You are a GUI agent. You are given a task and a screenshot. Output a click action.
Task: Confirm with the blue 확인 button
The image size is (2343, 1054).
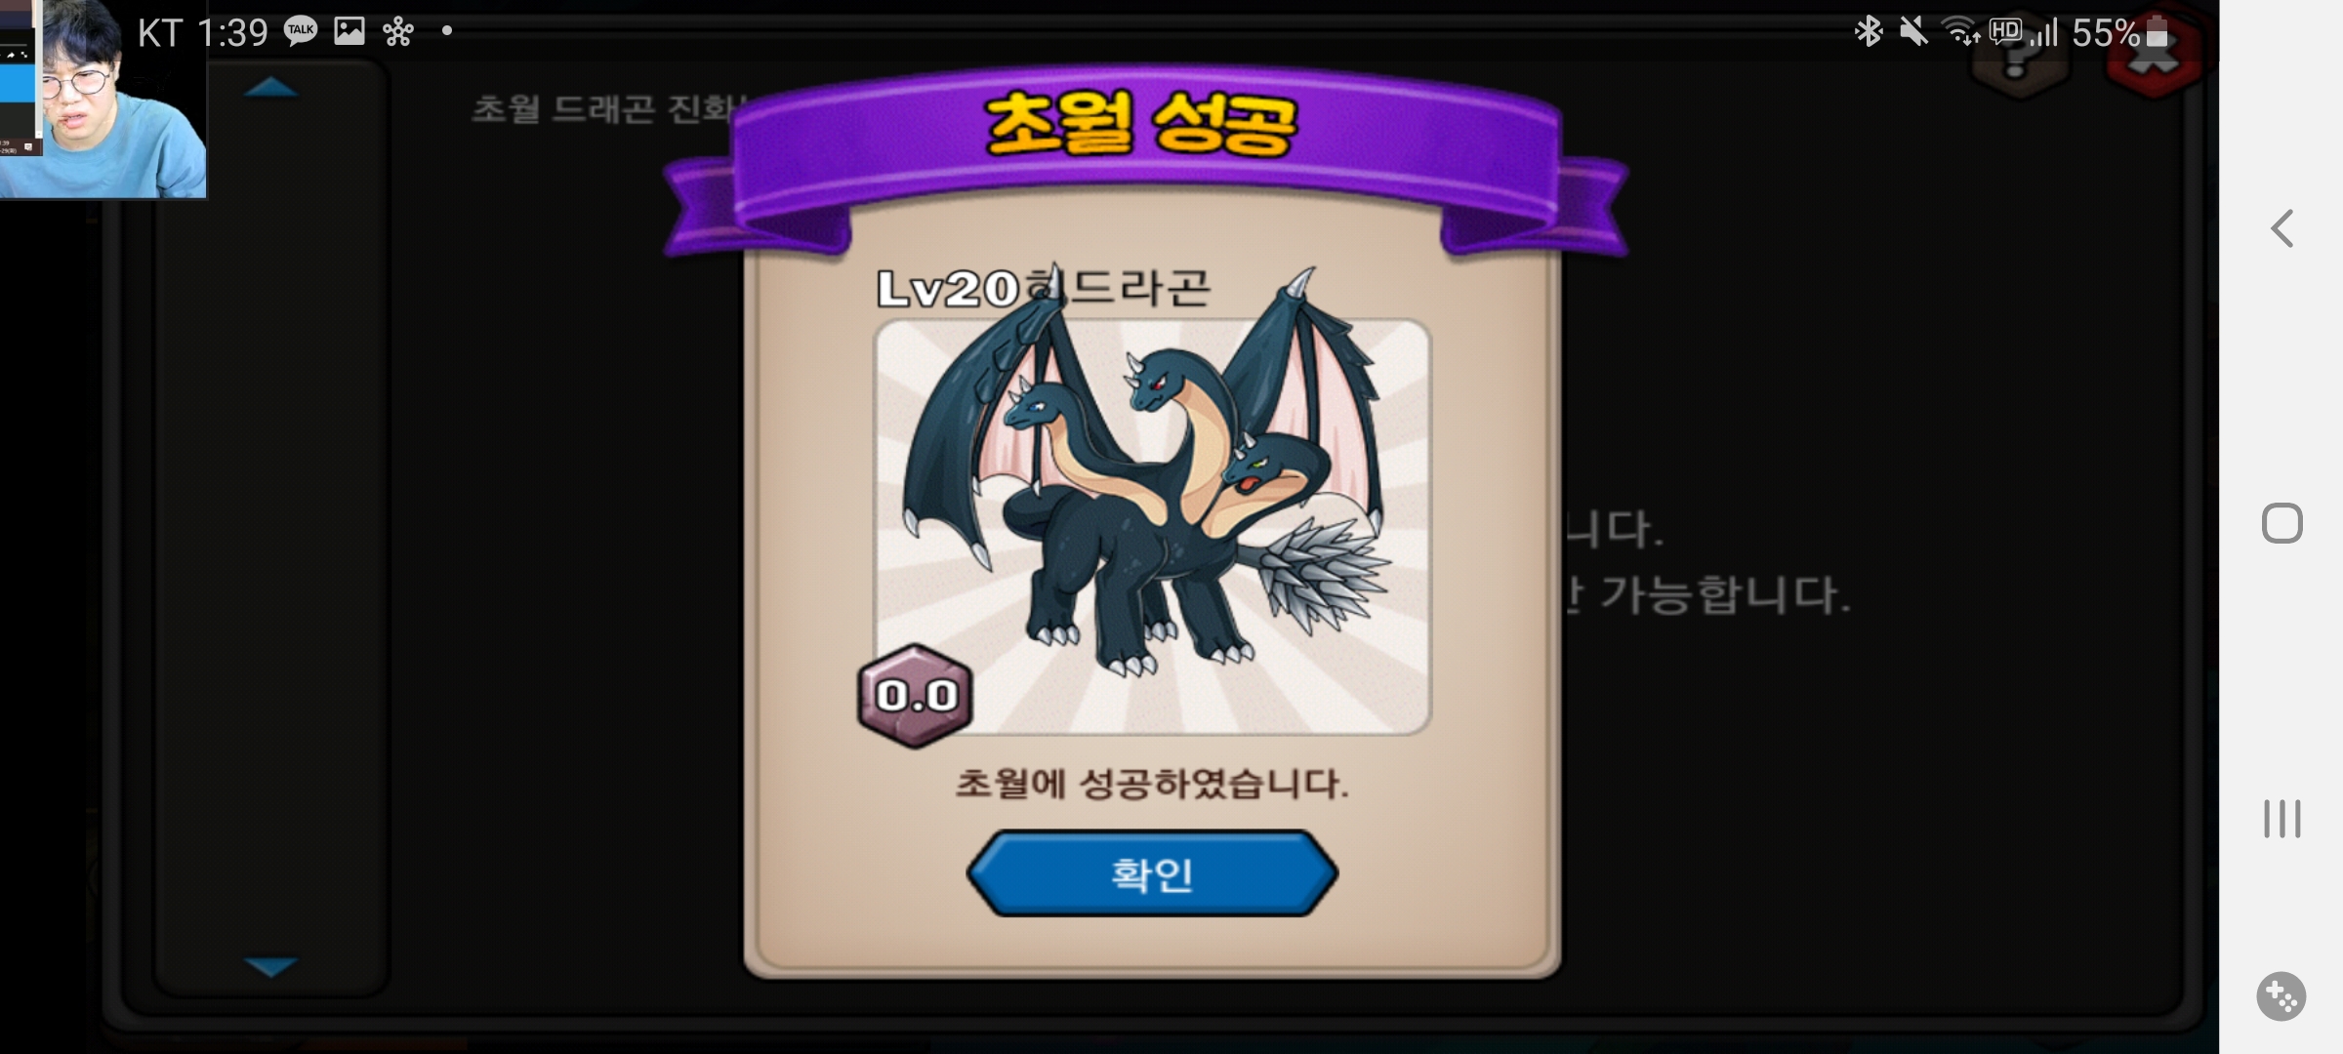[1152, 873]
